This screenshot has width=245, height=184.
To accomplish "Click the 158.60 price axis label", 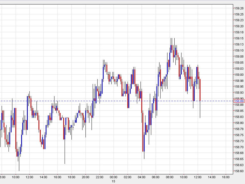I will (x=239, y=171).
